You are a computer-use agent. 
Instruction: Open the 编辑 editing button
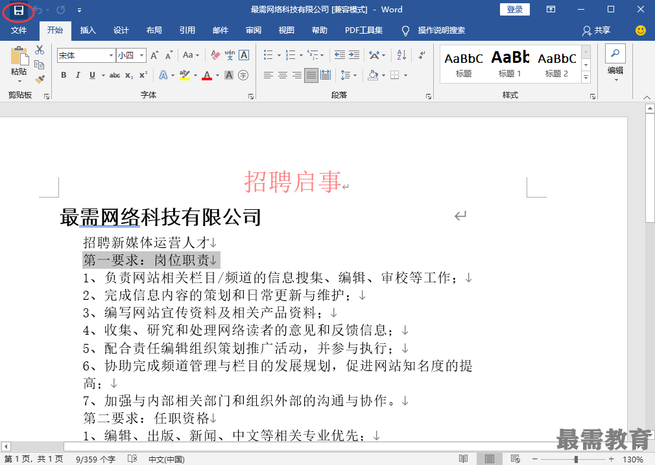point(615,63)
